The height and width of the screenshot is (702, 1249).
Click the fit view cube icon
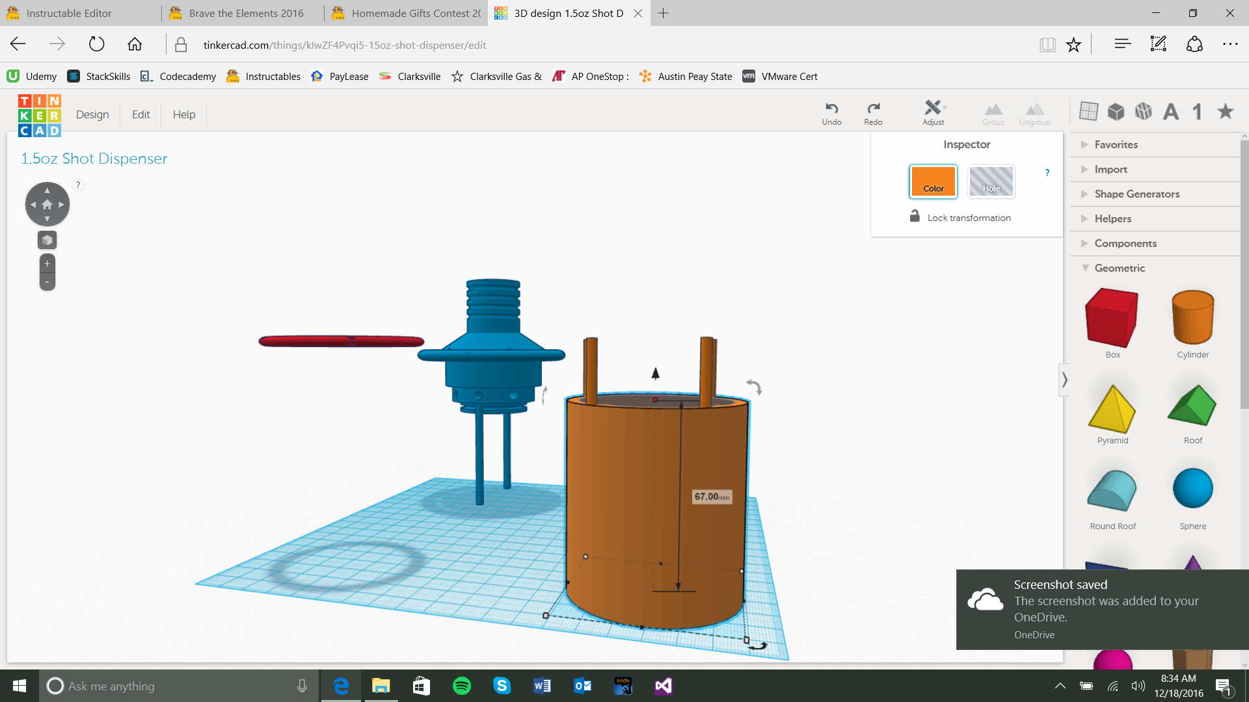click(47, 240)
